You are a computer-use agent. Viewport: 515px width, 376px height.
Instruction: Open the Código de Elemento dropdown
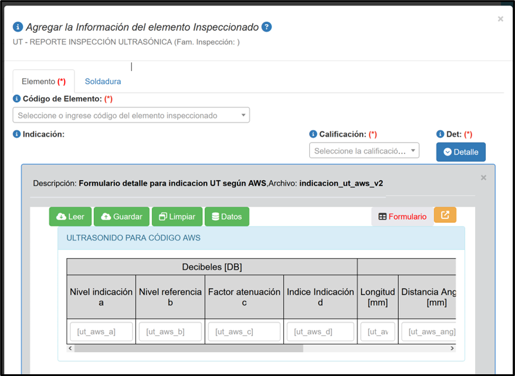point(131,116)
